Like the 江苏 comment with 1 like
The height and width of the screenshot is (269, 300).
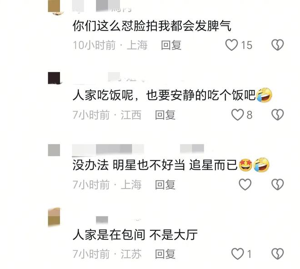(x=237, y=254)
